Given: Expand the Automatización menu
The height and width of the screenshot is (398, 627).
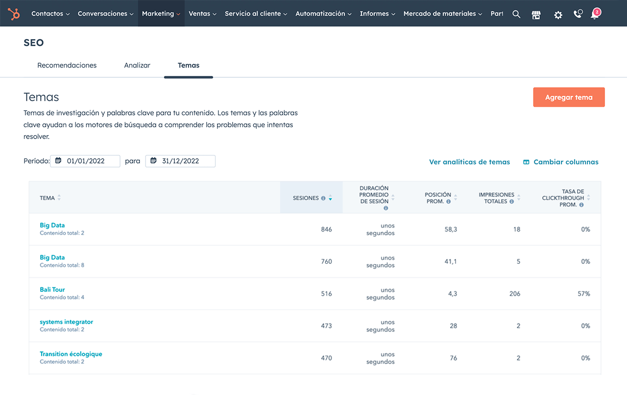Looking at the screenshot, I should [323, 14].
